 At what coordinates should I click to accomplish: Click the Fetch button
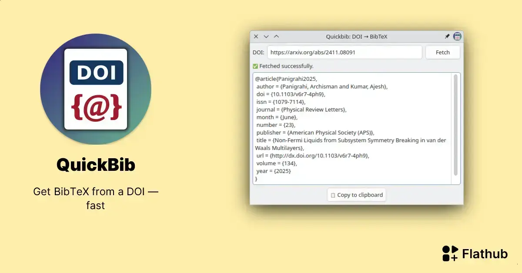click(443, 52)
